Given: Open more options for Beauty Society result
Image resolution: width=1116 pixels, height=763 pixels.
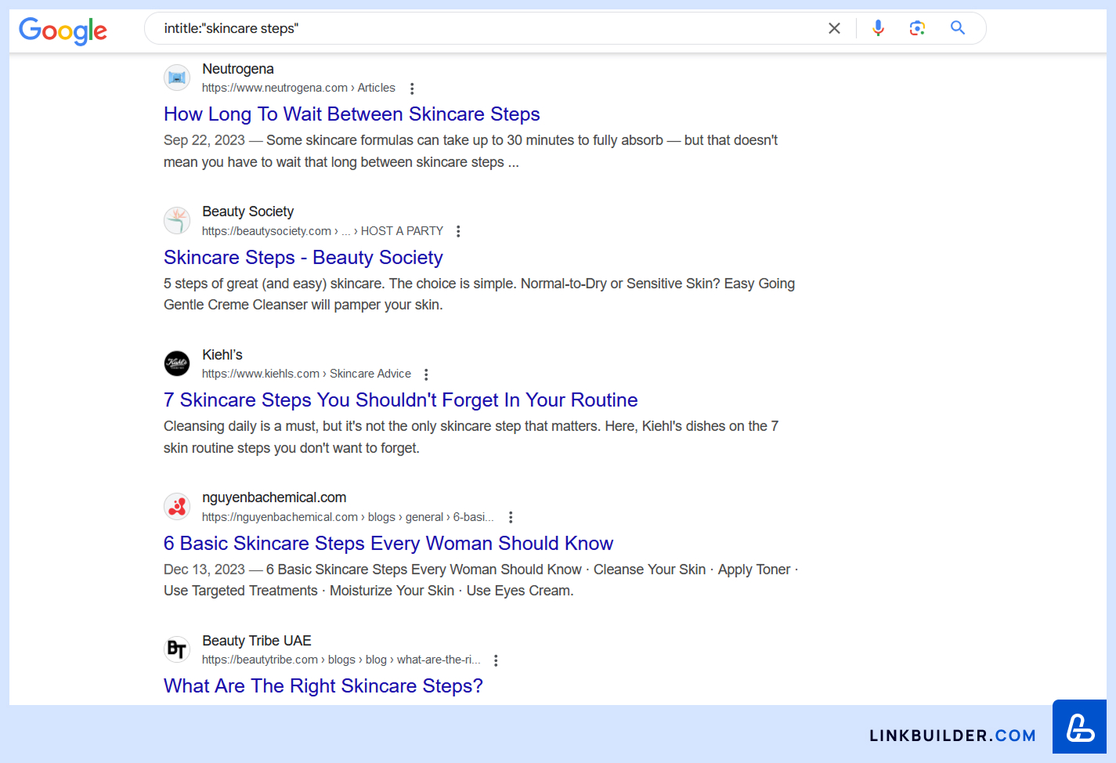Looking at the screenshot, I should [458, 231].
